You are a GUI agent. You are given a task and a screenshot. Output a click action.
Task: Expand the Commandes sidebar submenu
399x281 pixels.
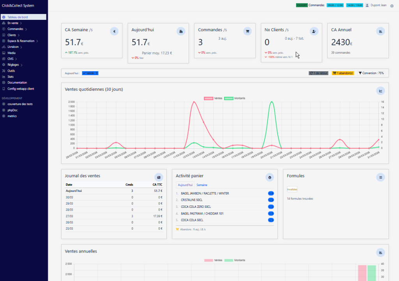16,29
